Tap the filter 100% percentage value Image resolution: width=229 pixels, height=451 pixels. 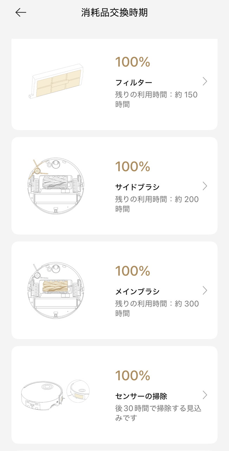tap(133, 62)
